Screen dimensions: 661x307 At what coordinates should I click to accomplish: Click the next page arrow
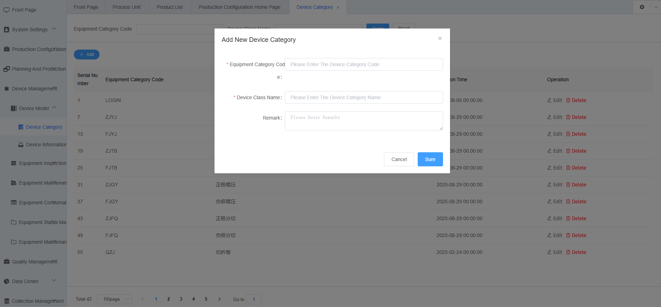click(x=219, y=299)
